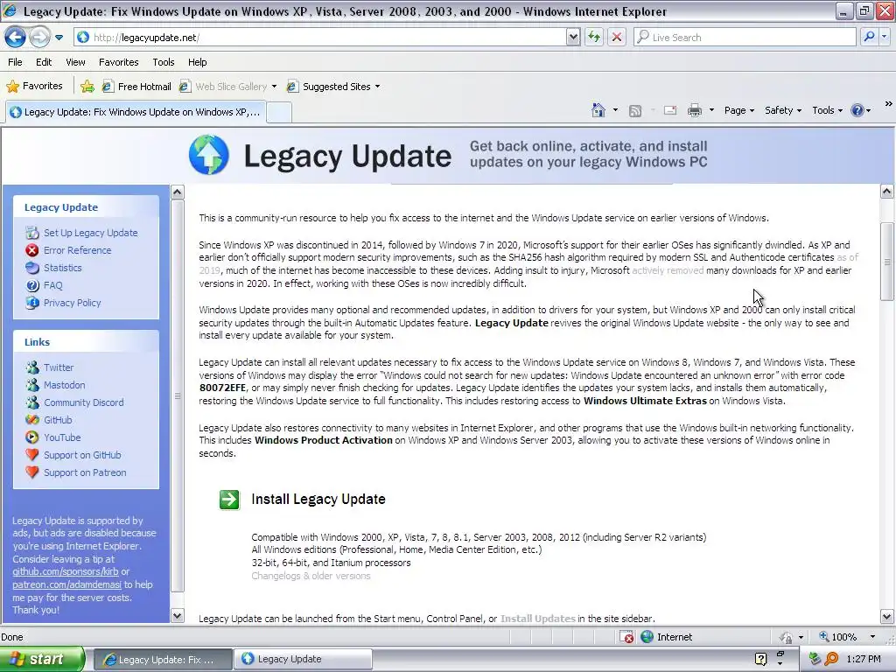Image resolution: width=896 pixels, height=672 pixels.
Task: Select the Legacy Update browser tab
Action: (x=135, y=112)
